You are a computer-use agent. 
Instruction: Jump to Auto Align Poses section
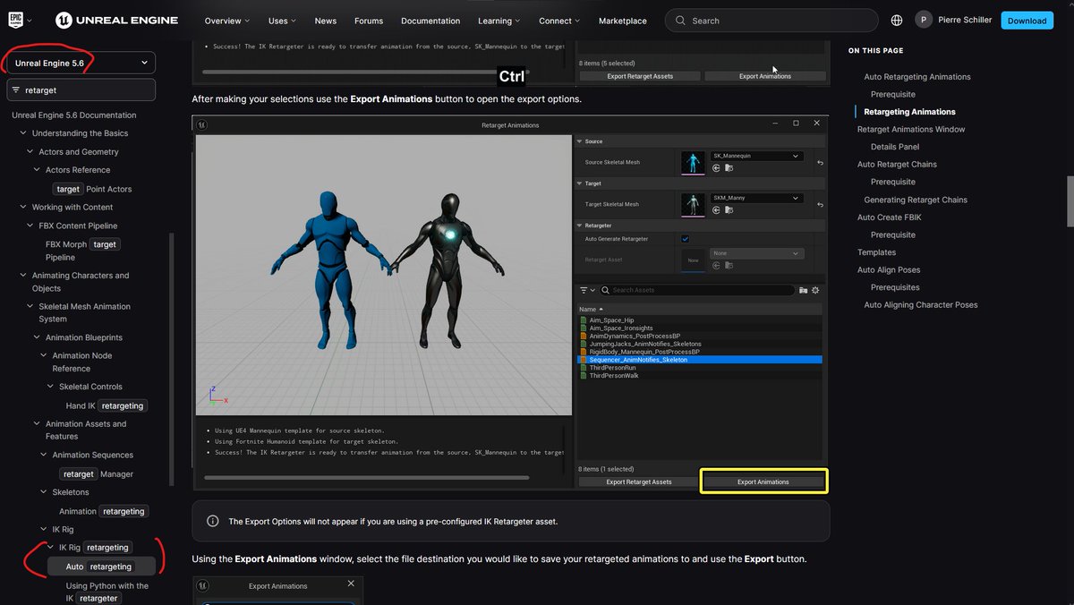click(889, 270)
